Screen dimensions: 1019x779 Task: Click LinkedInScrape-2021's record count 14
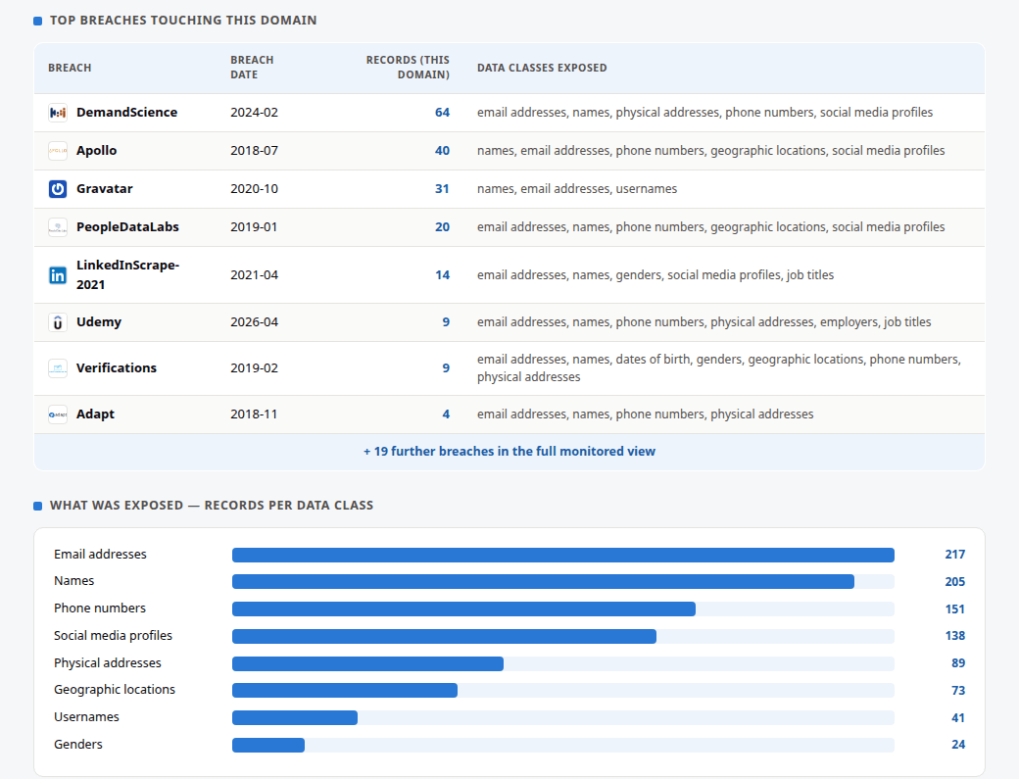click(x=442, y=274)
